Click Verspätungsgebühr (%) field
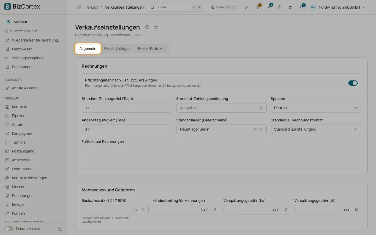Screen dimensions: 376x235 328,210
